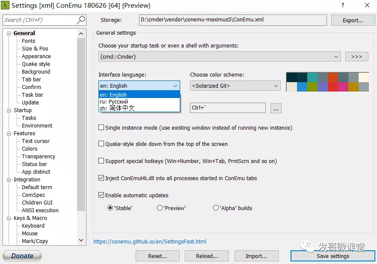Collapse the General tree node
The image size is (377, 264).
coord(9,33)
